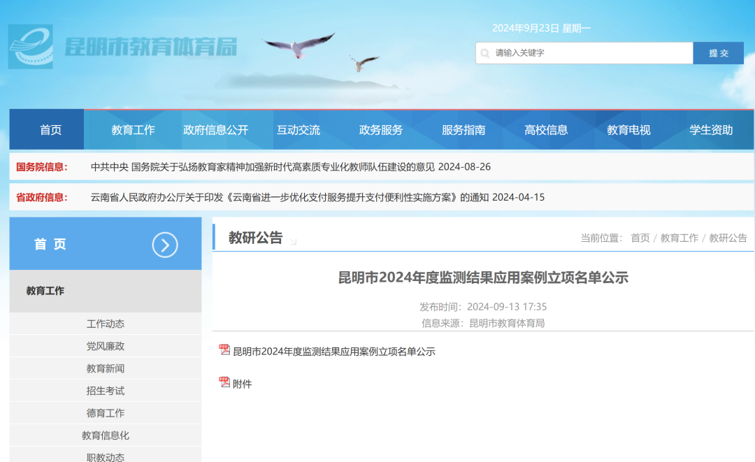Screen dimensions: 755x462
Task: Select 学生资助 navigation item
Action: coord(711,130)
